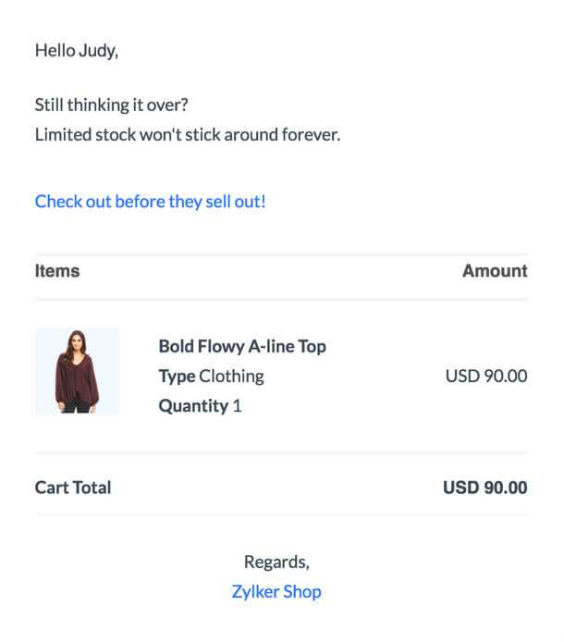Click the 'Cart Total' label
Viewport: 564px width, 642px height.
point(73,487)
